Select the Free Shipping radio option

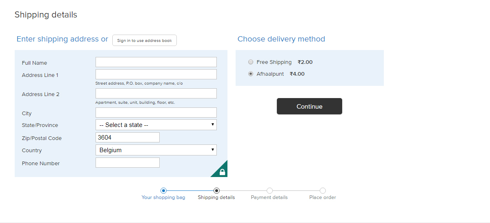(251, 62)
